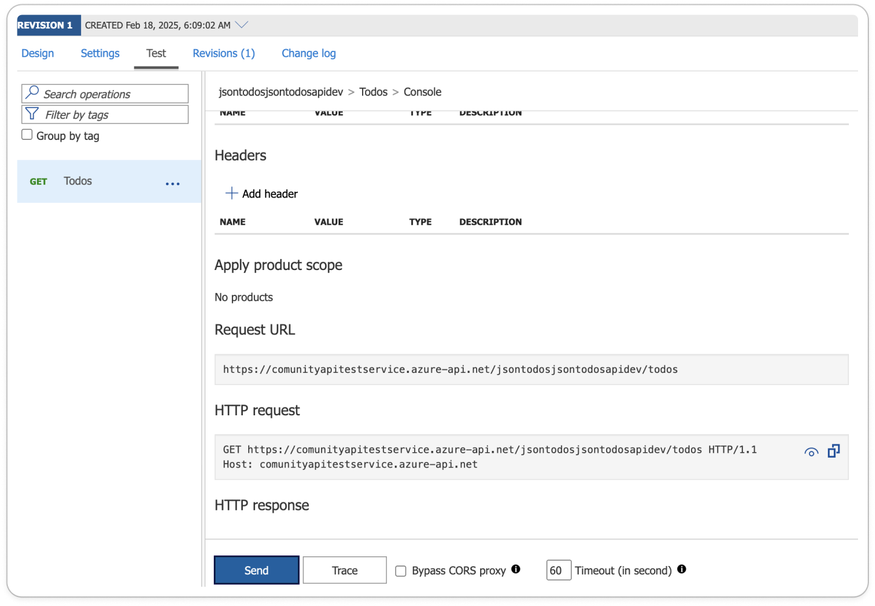The height and width of the screenshot is (606, 875).
Task: Expand the revision dropdown chevron
Action: click(242, 25)
